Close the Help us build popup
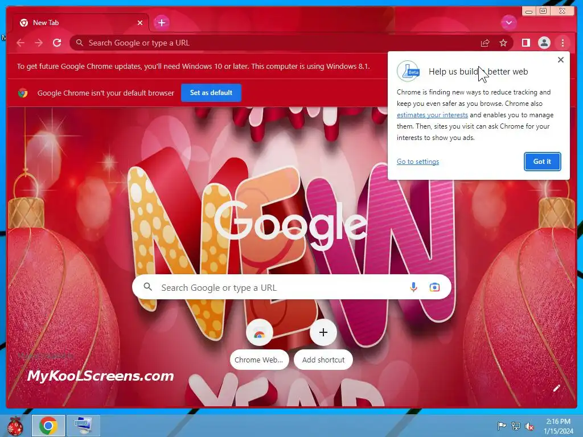Image resolution: width=583 pixels, height=437 pixels. [x=561, y=59]
